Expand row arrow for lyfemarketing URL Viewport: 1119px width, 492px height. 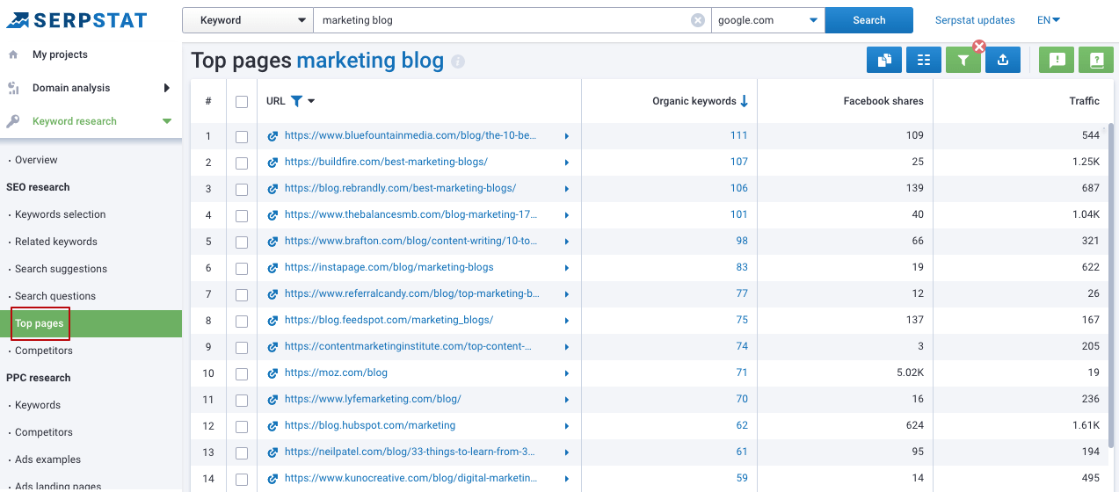tap(567, 400)
